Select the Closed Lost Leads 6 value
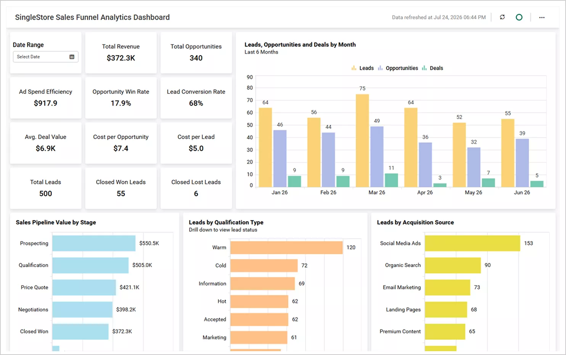 click(x=196, y=194)
